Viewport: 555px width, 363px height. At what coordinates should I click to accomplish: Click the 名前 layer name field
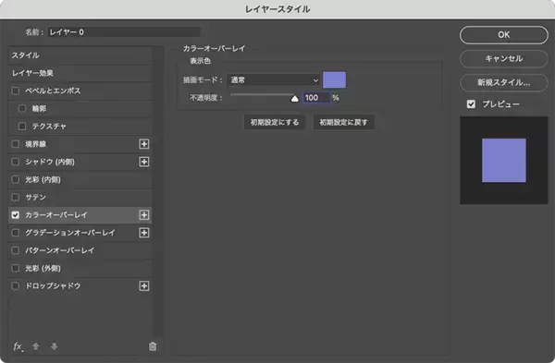coord(124,32)
